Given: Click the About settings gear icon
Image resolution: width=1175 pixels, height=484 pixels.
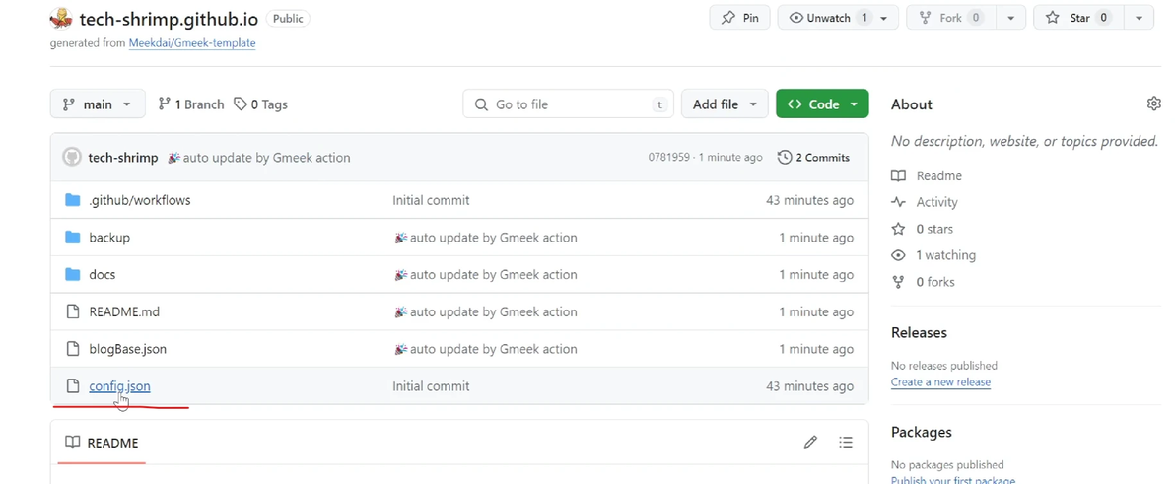Looking at the screenshot, I should (x=1153, y=104).
